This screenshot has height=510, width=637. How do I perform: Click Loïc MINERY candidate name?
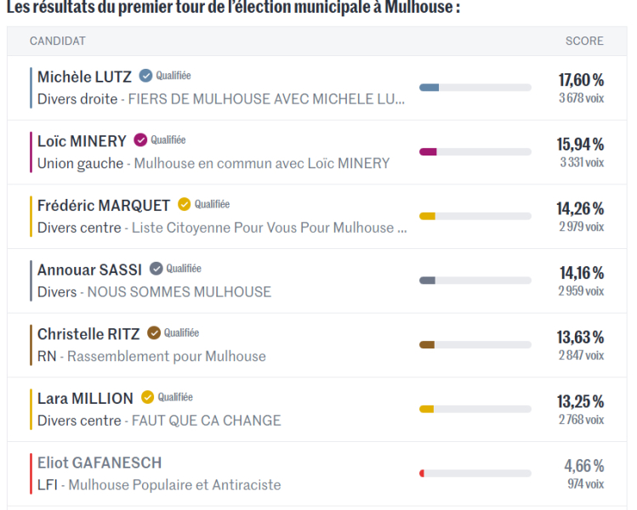pyautogui.click(x=82, y=141)
